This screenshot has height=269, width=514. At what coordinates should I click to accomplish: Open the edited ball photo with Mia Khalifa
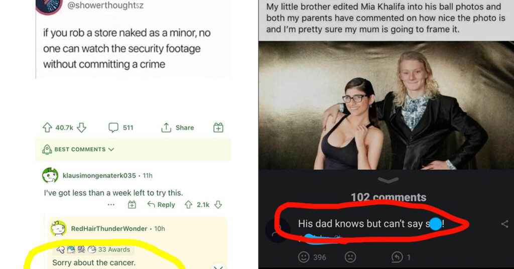pos(386,105)
